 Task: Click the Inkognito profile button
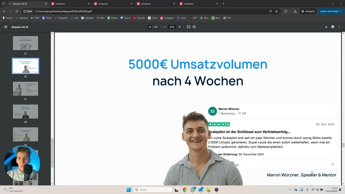click(308, 11)
